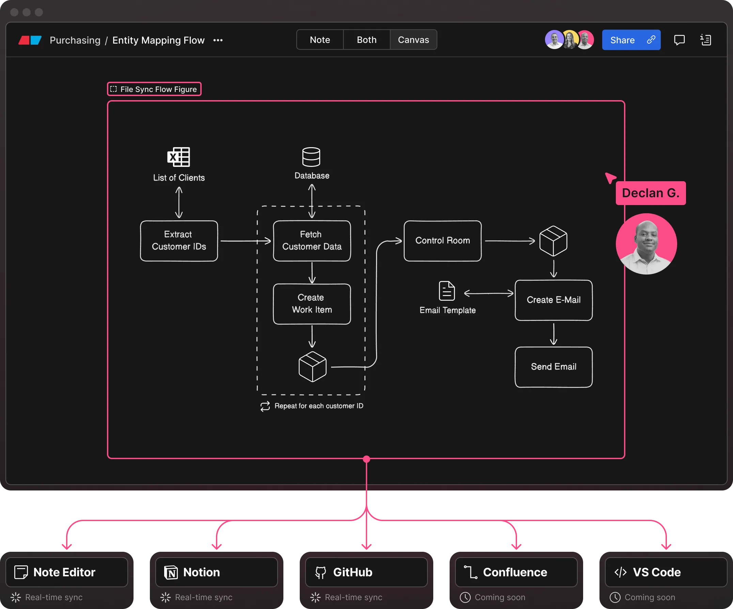Select the GitHub integration icon
This screenshot has height=609, width=733.
(321, 572)
